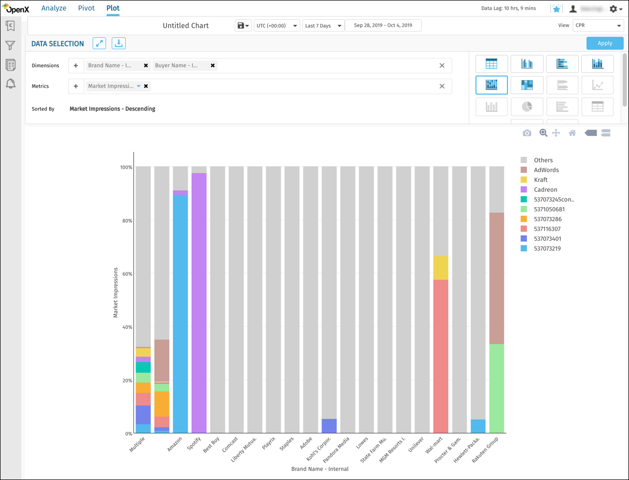
Task: Open the Market Impressions metric dropdown arrow
Action: 139,86
